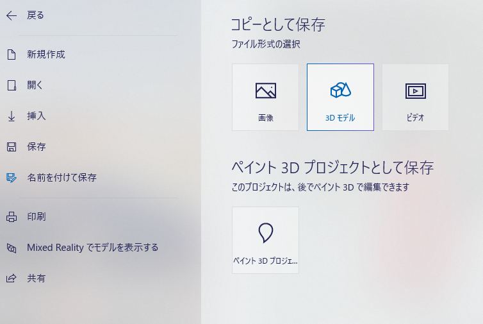Click the ファイル形式の選択 subtitle
This screenshot has width=483, height=324.
(266, 44)
